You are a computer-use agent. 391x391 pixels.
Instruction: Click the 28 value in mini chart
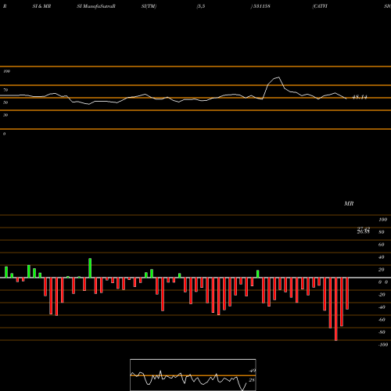252,380
